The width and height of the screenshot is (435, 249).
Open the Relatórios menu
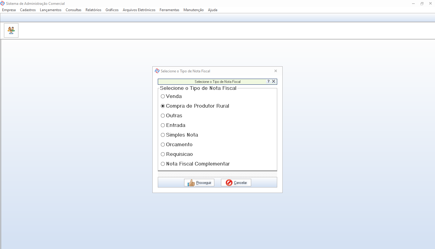(x=93, y=10)
